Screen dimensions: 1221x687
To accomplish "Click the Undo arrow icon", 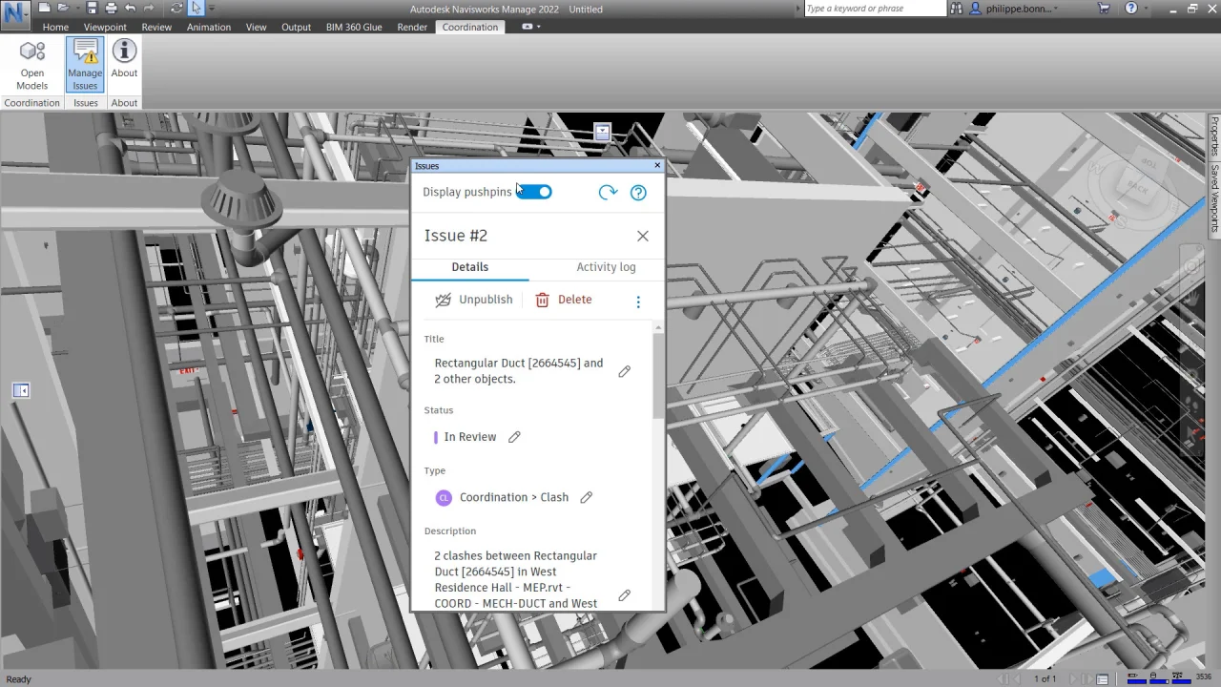I will (131, 8).
